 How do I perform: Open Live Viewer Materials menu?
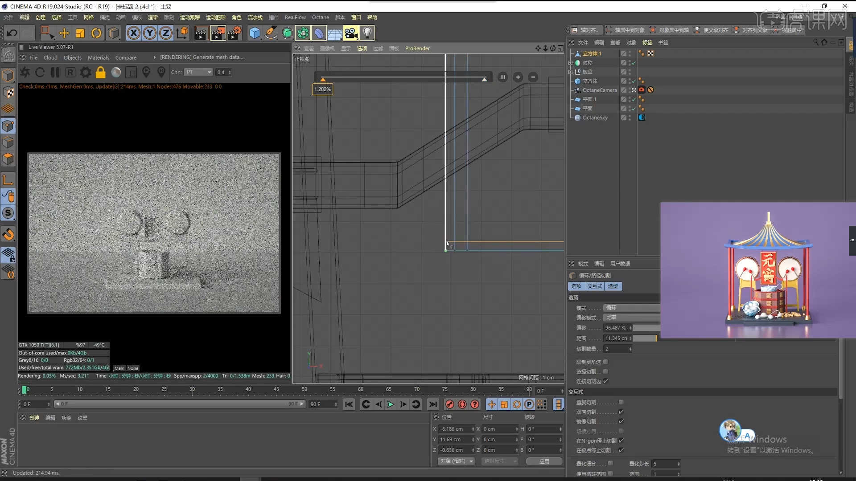98,57
